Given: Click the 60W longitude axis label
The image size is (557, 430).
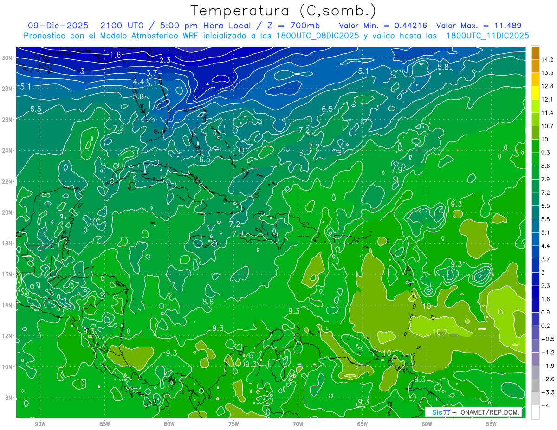Looking at the screenshot, I should coord(427,424).
